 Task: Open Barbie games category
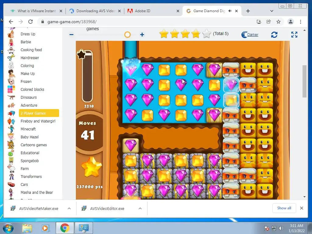(x=26, y=42)
